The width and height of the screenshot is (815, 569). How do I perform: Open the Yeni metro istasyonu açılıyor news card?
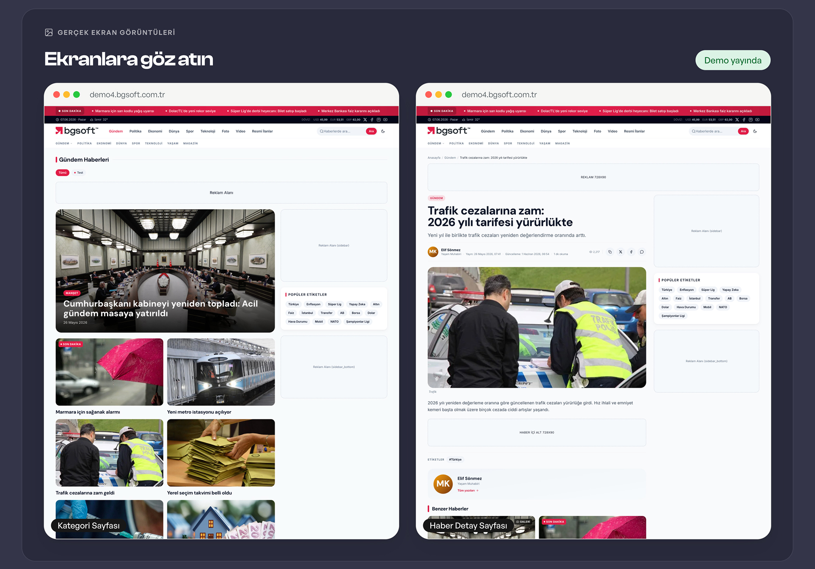click(x=221, y=377)
